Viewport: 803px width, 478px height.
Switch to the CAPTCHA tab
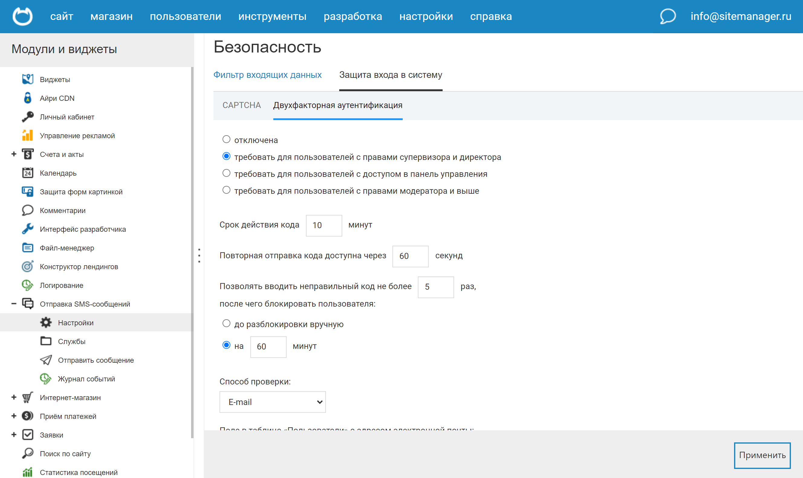(x=241, y=105)
